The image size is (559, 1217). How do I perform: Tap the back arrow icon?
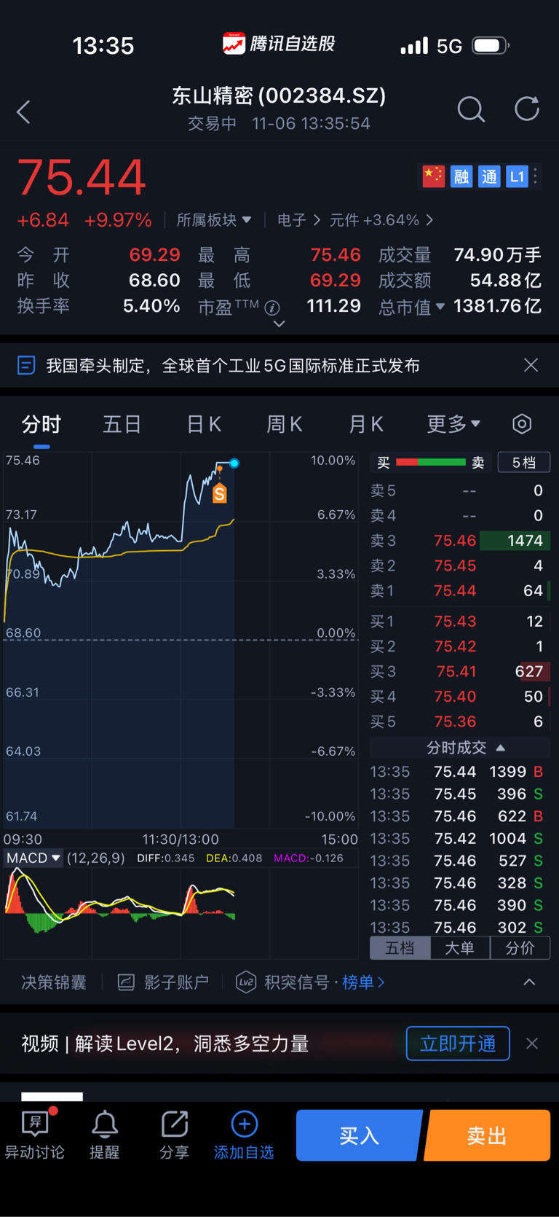pos(24,112)
